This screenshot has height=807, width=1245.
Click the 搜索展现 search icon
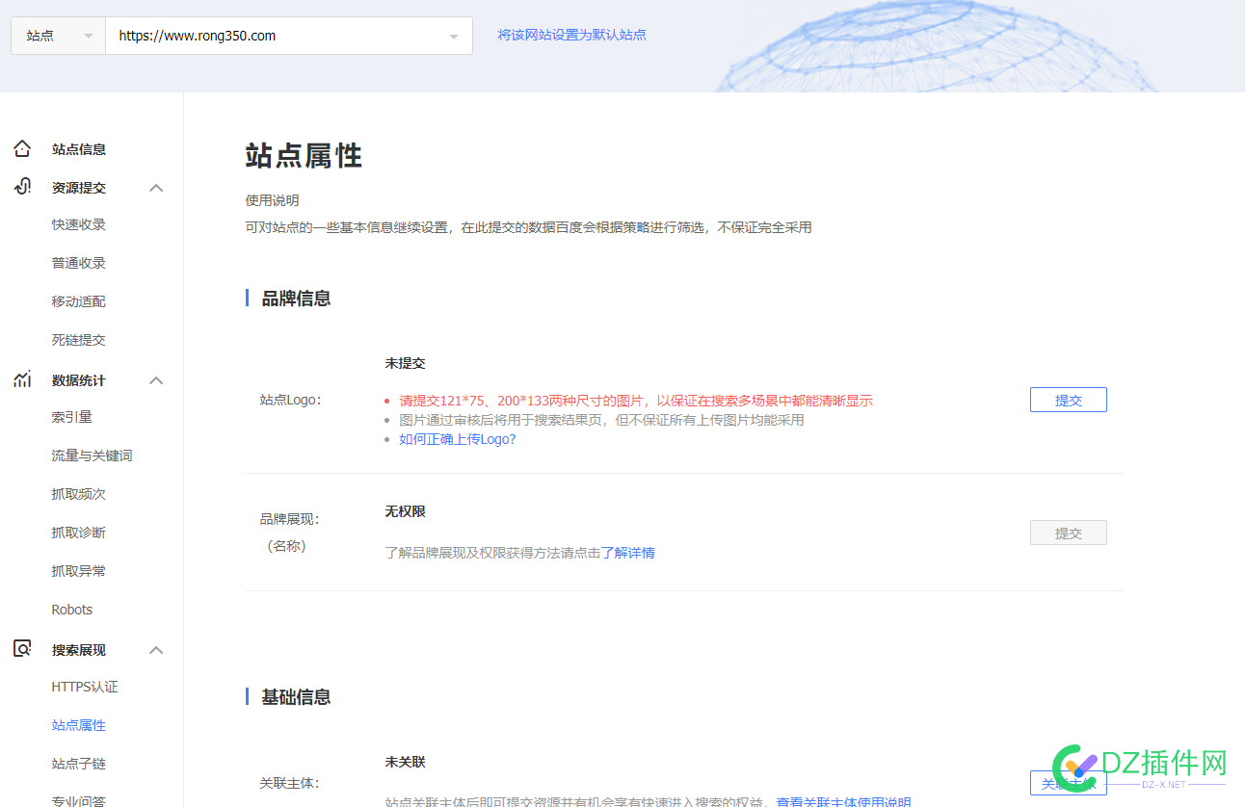(x=22, y=649)
